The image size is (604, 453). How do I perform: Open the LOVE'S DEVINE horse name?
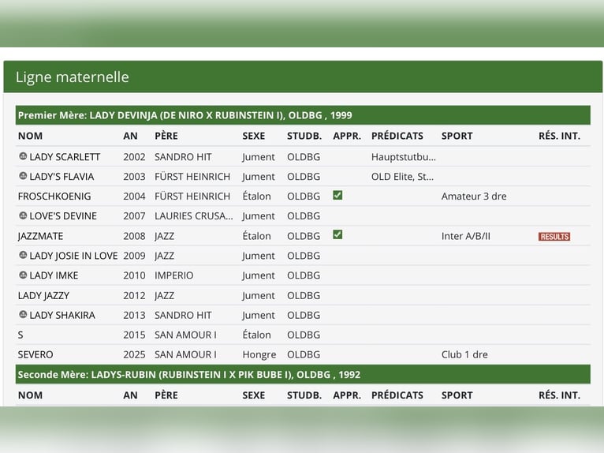[x=63, y=216]
